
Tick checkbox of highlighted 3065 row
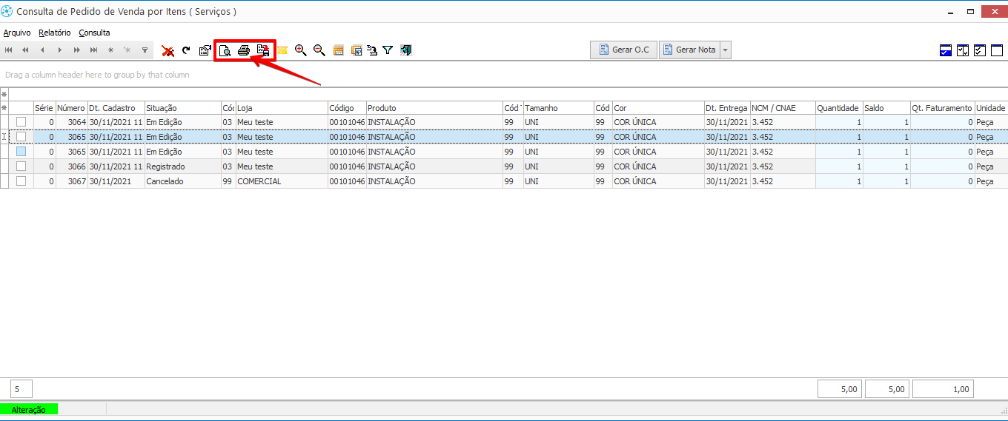(21, 137)
